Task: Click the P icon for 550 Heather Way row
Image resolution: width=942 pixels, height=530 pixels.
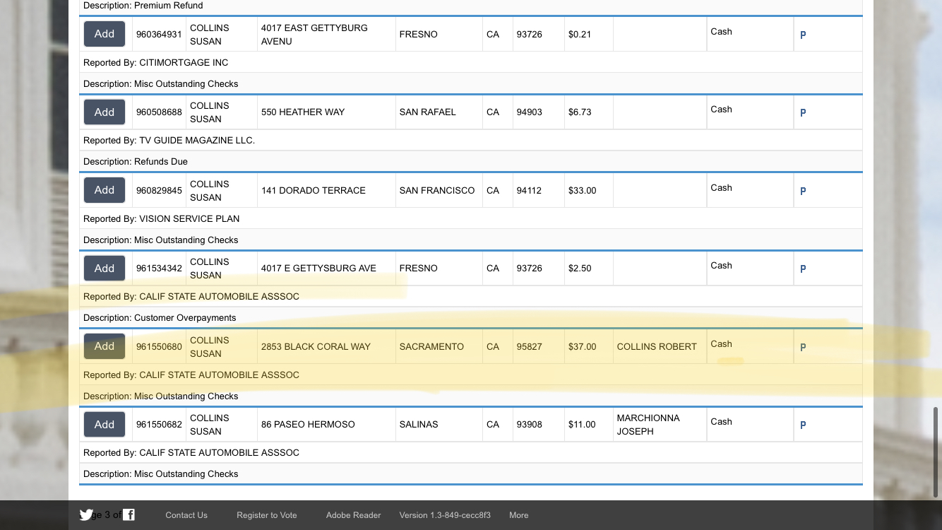Action: tap(803, 112)
